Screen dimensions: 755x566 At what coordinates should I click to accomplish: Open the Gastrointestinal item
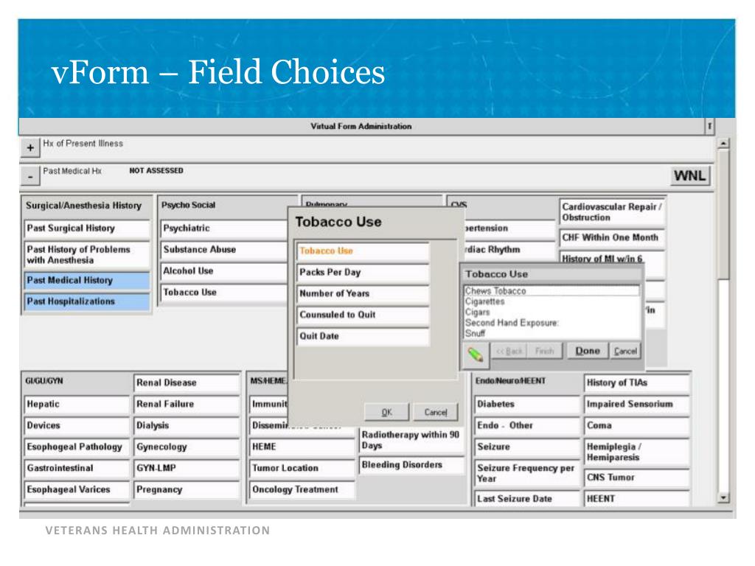[x=77, y=468]
